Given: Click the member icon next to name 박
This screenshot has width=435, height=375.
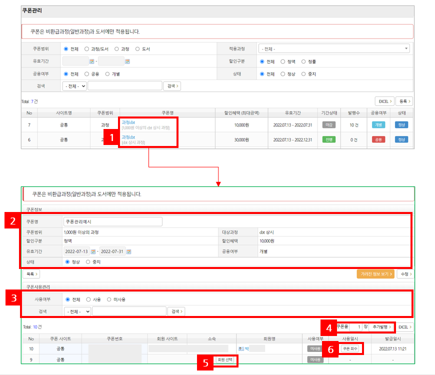Looking at the screenshot, I should tap(241, 348).
